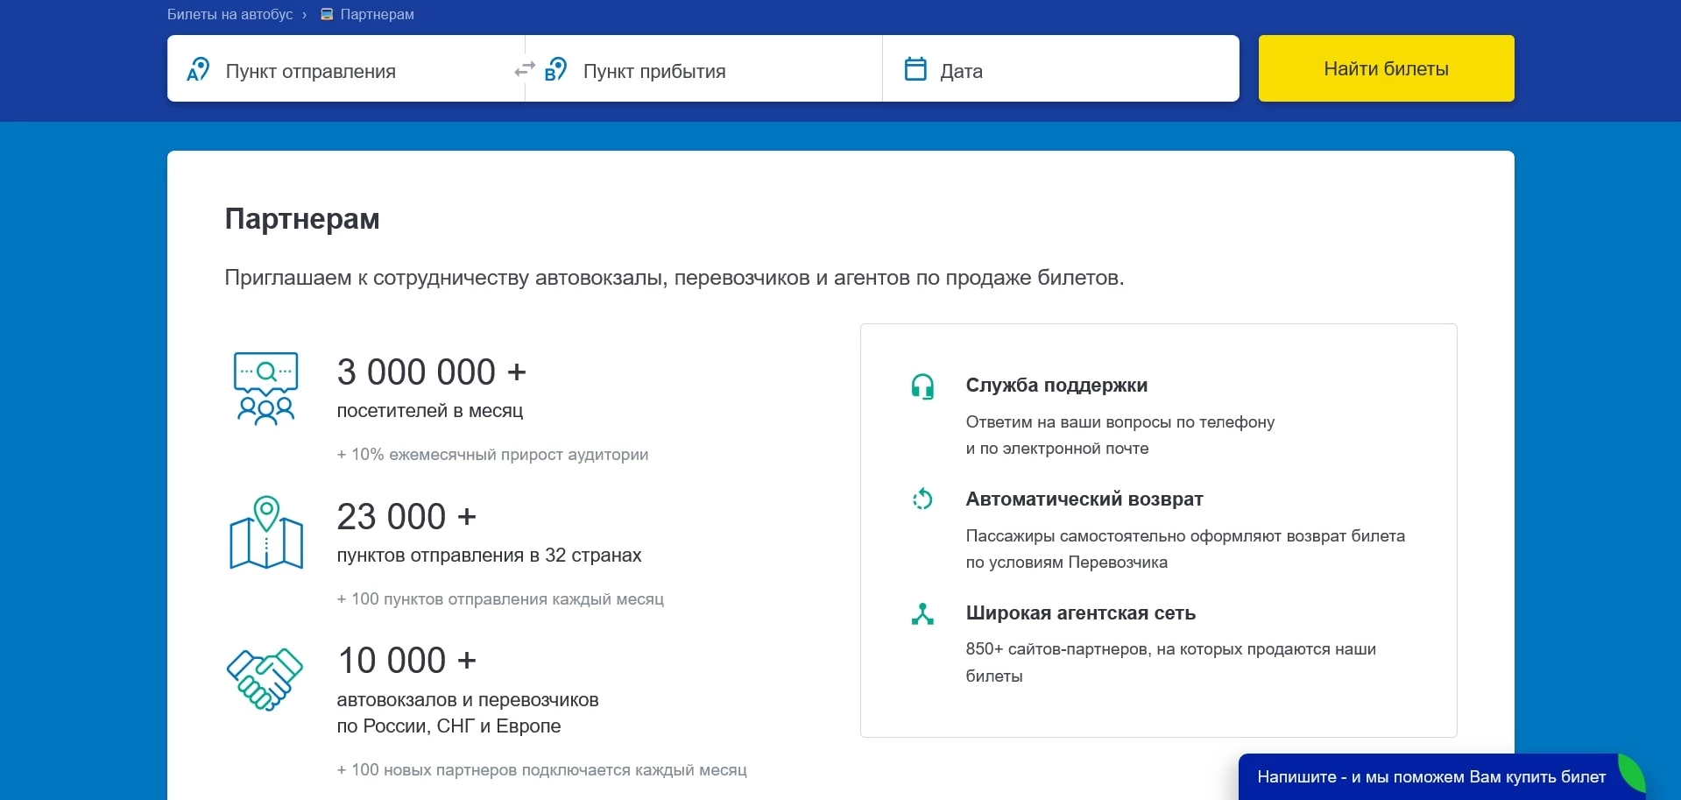Click the agent network branch icon
Viewport: 1681px width, 800px height.
point(923,614)
